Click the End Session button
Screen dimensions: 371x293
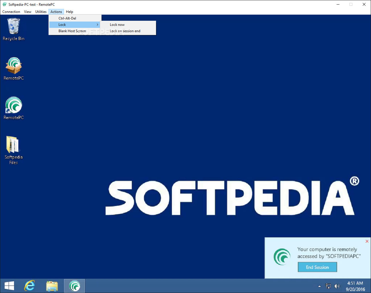[x=317, y=267]
